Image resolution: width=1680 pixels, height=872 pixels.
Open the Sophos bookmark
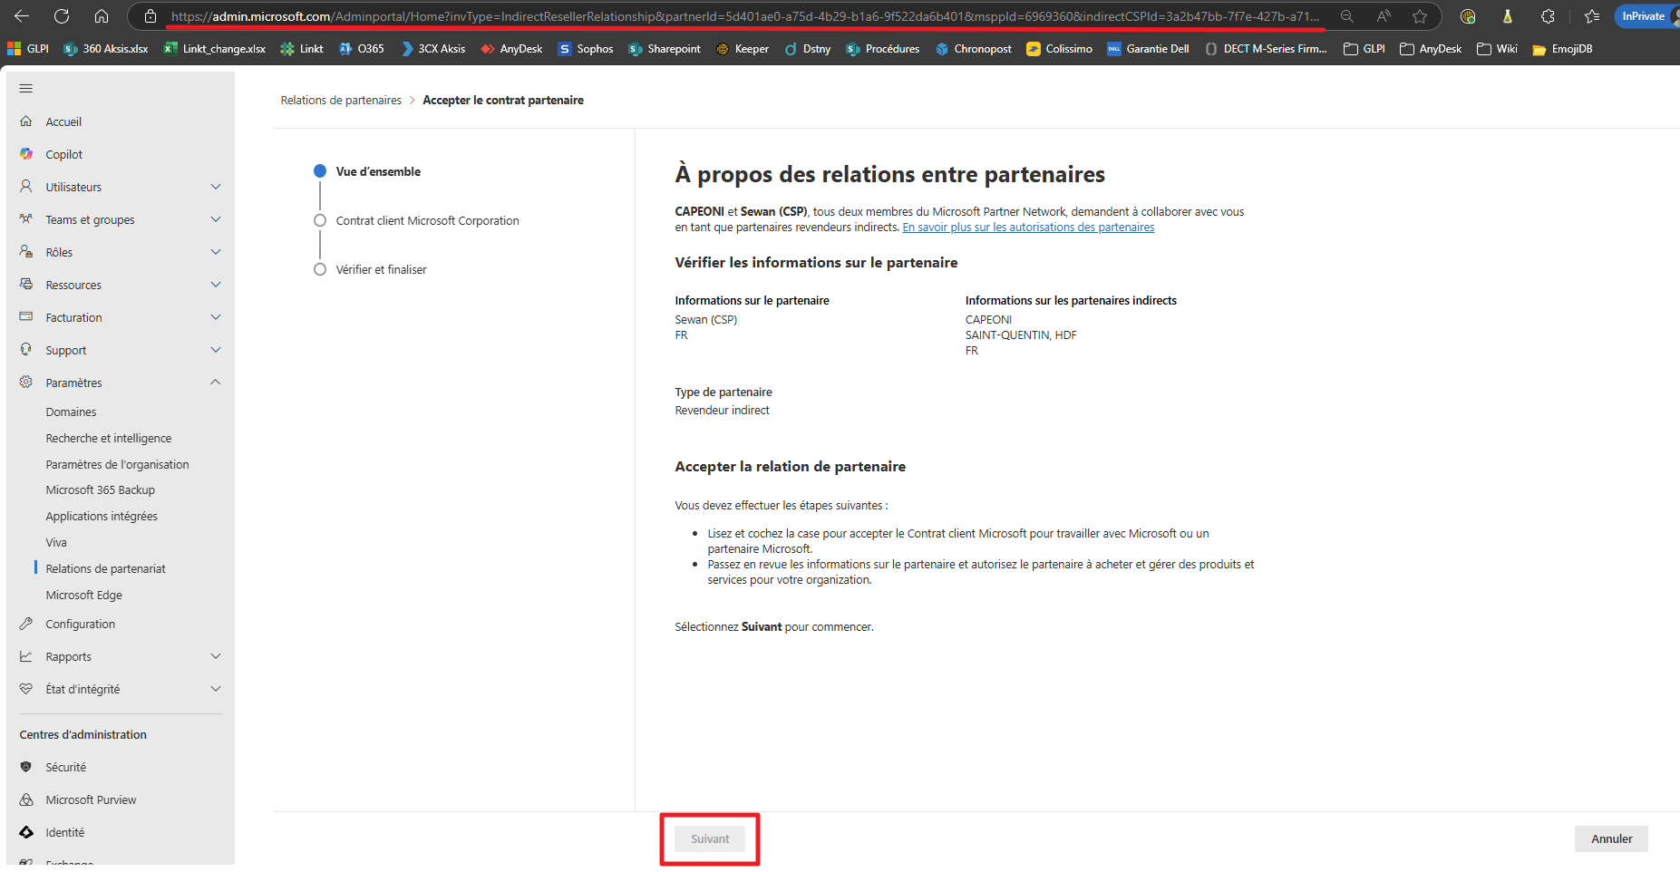click(586, 49)
